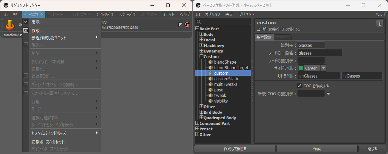Open the 新規 COG の識別子 dropdown arrow
The width and height of the screenshot is (388, 154).
coord(328,94)
